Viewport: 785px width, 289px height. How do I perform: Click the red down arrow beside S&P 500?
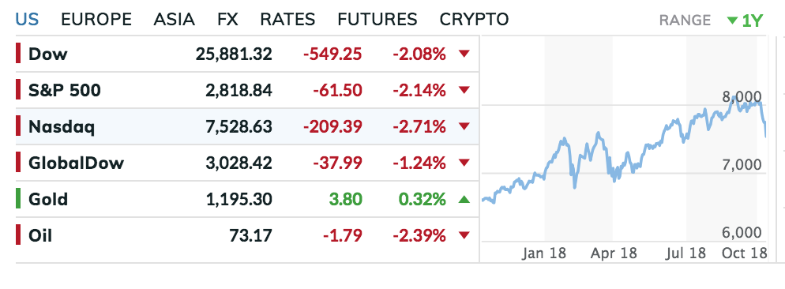coord(464,90)
